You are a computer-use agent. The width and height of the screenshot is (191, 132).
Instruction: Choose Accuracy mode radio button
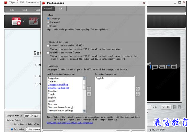click(48, 19)
